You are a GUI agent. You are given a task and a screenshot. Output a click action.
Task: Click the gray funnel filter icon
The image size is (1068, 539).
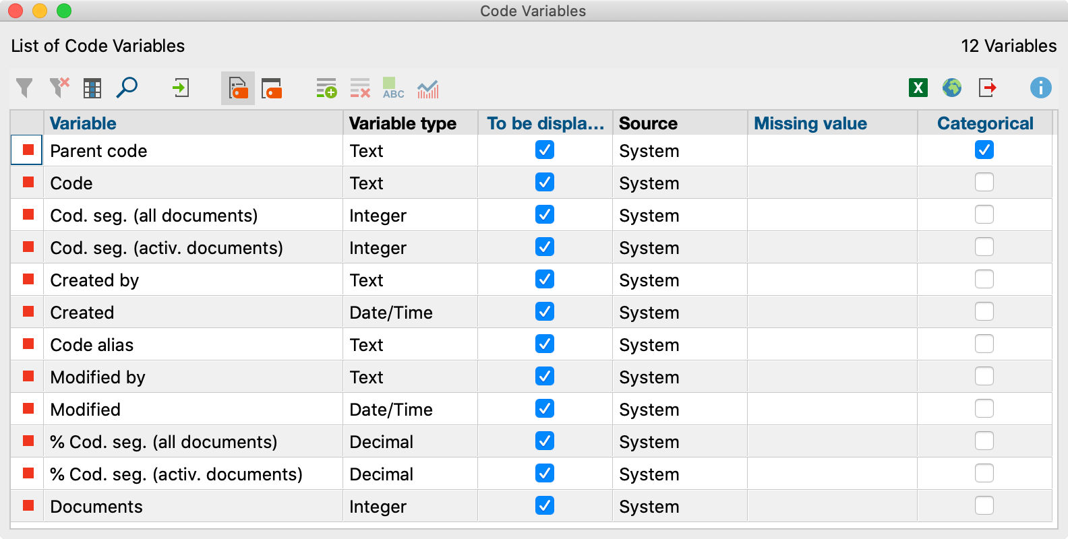[24, 88]
